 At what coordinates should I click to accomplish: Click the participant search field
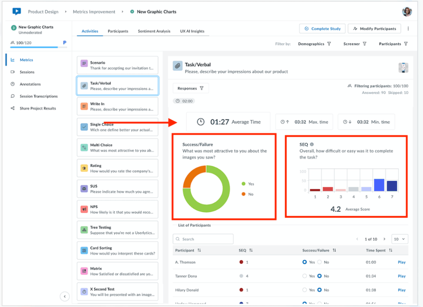point(203,239)
